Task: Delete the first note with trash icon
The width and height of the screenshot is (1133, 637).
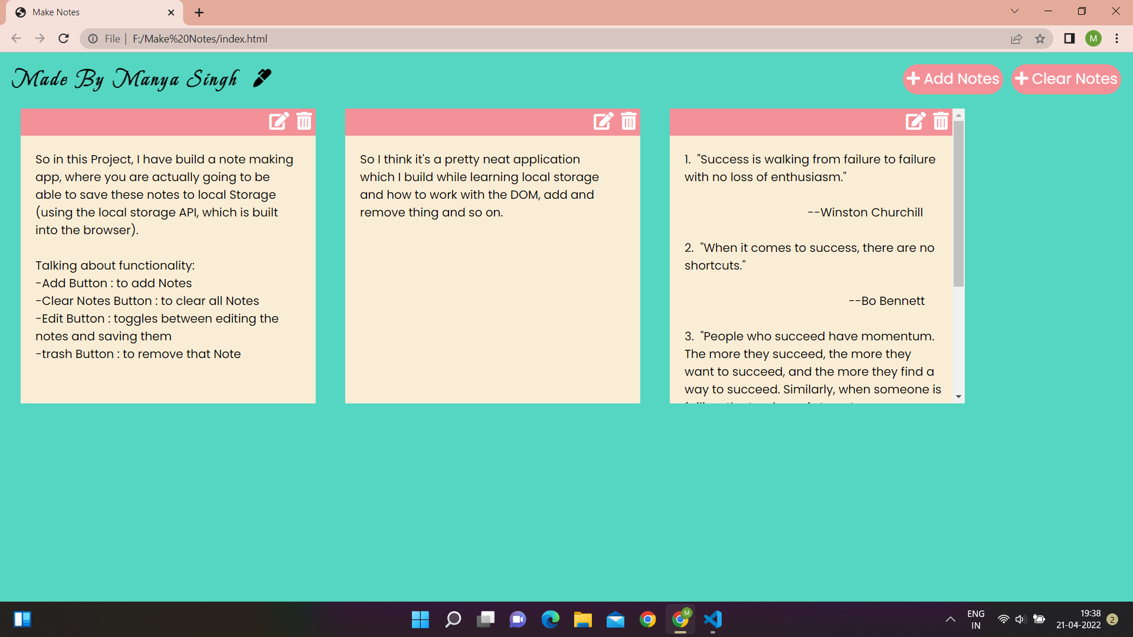Action: [304, 121]
